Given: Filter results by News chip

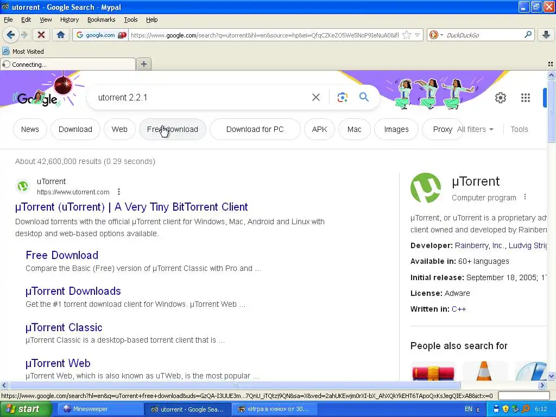Looking at the screenshot, I should pos(30,129).
